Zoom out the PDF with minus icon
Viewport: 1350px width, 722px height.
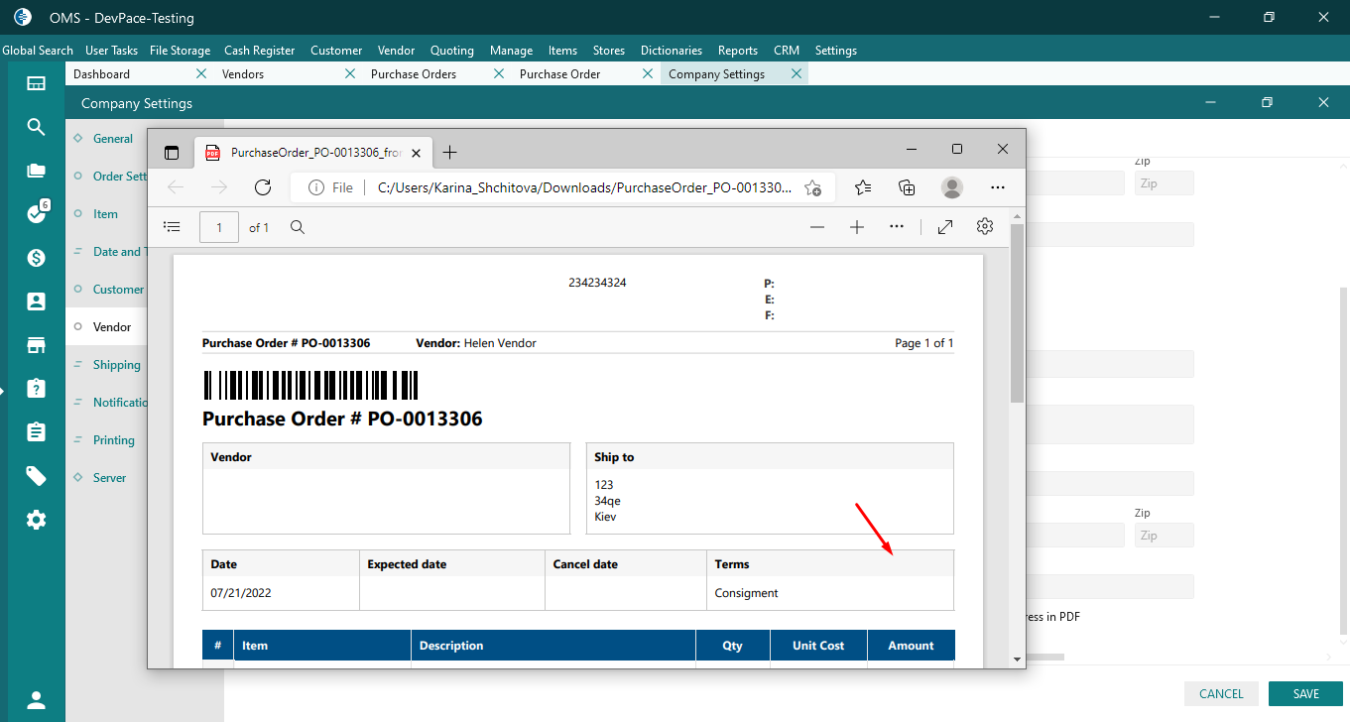(x=817, y=227)
